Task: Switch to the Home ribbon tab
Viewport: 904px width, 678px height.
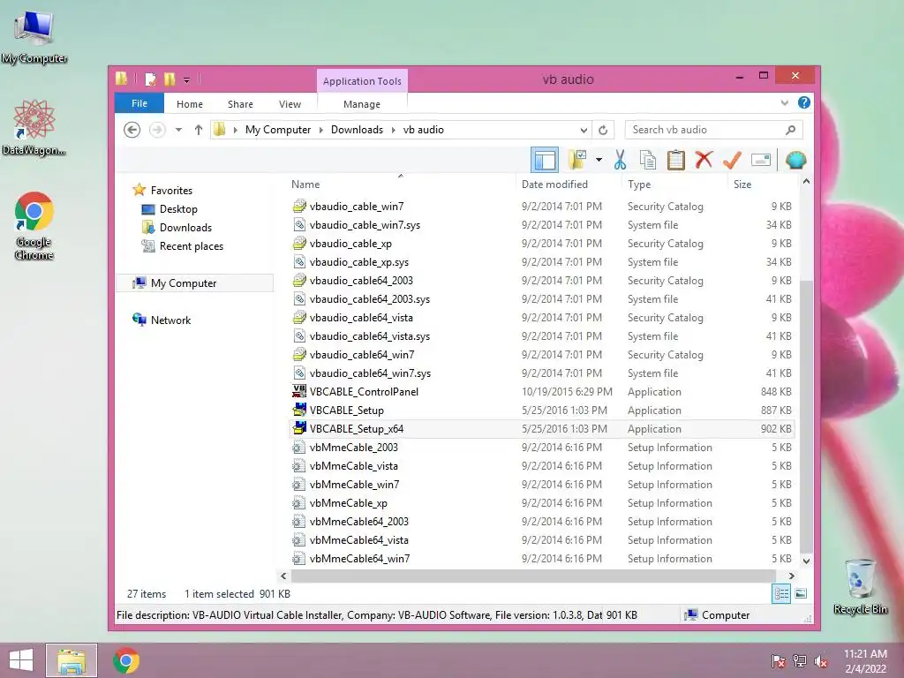Action: tap(190, 104)
